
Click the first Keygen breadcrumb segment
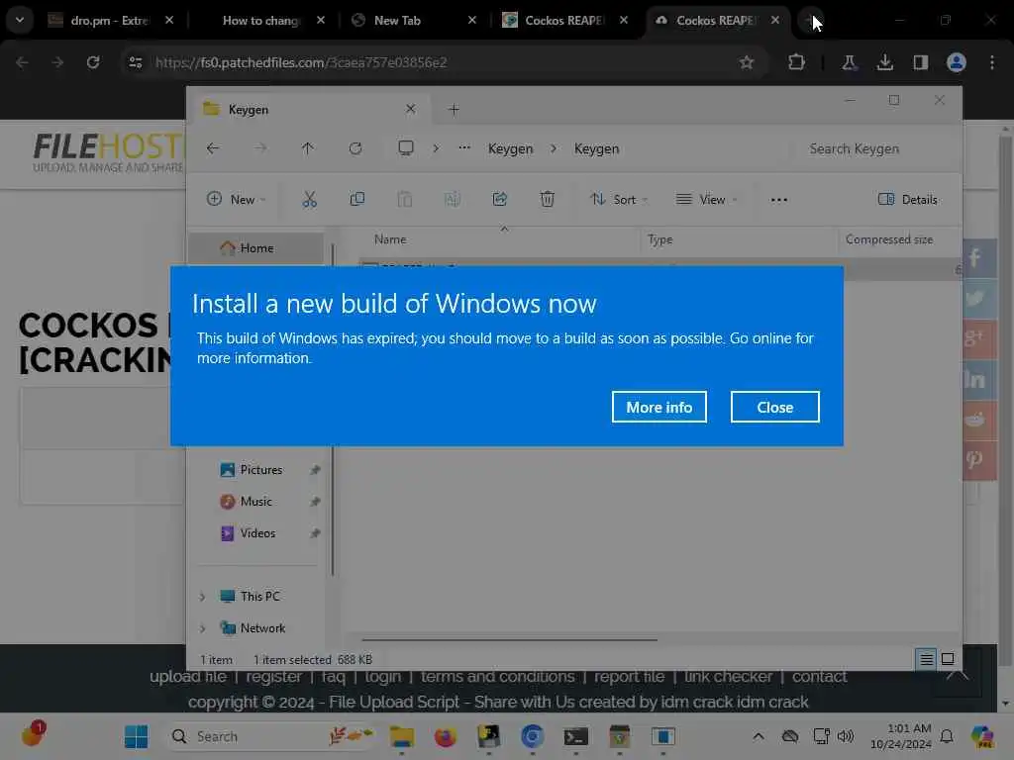pyautogui.click(x=510, y=148)
